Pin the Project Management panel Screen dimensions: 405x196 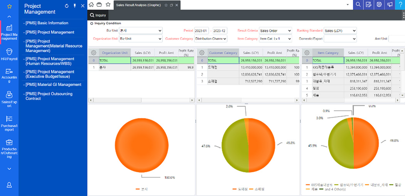click(x=75, y=6)
